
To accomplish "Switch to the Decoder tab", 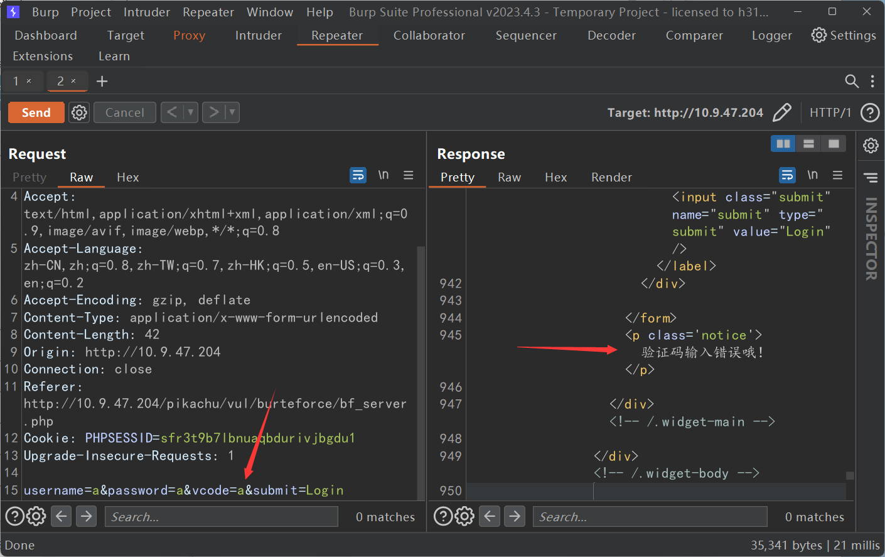I will pyautogui.click(x=611, y=35).
